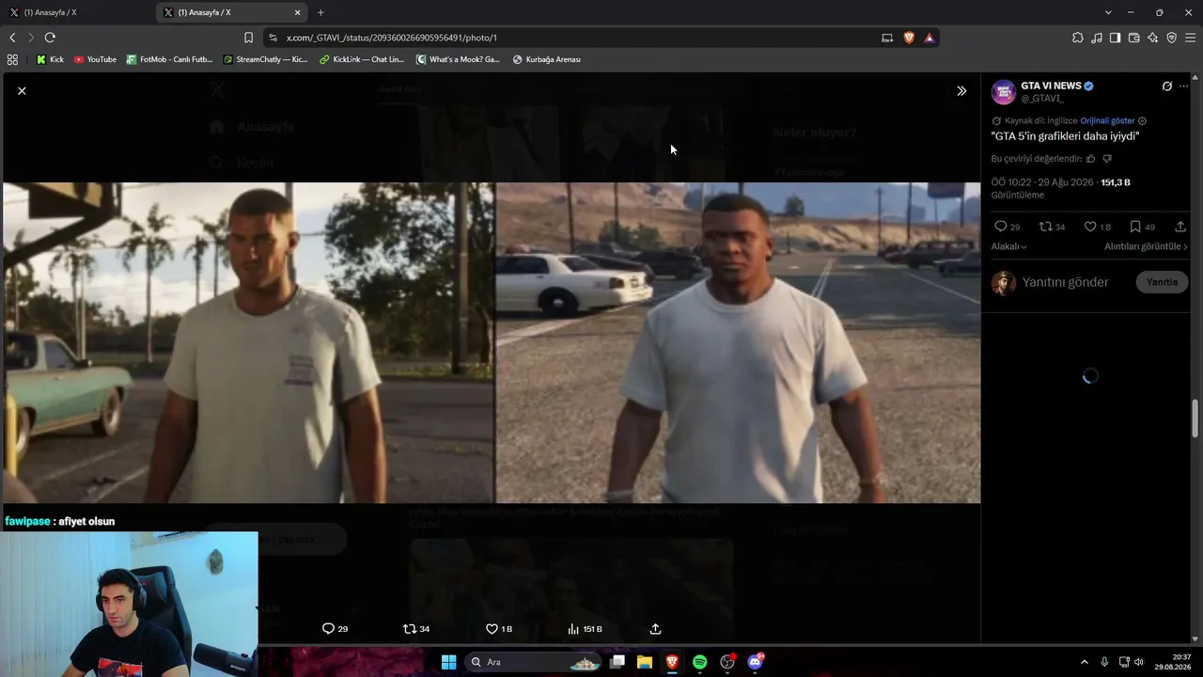Bookmark the tweet in the sidebar
This screenshot has height=677, width=1203.
pos(1135,227)
